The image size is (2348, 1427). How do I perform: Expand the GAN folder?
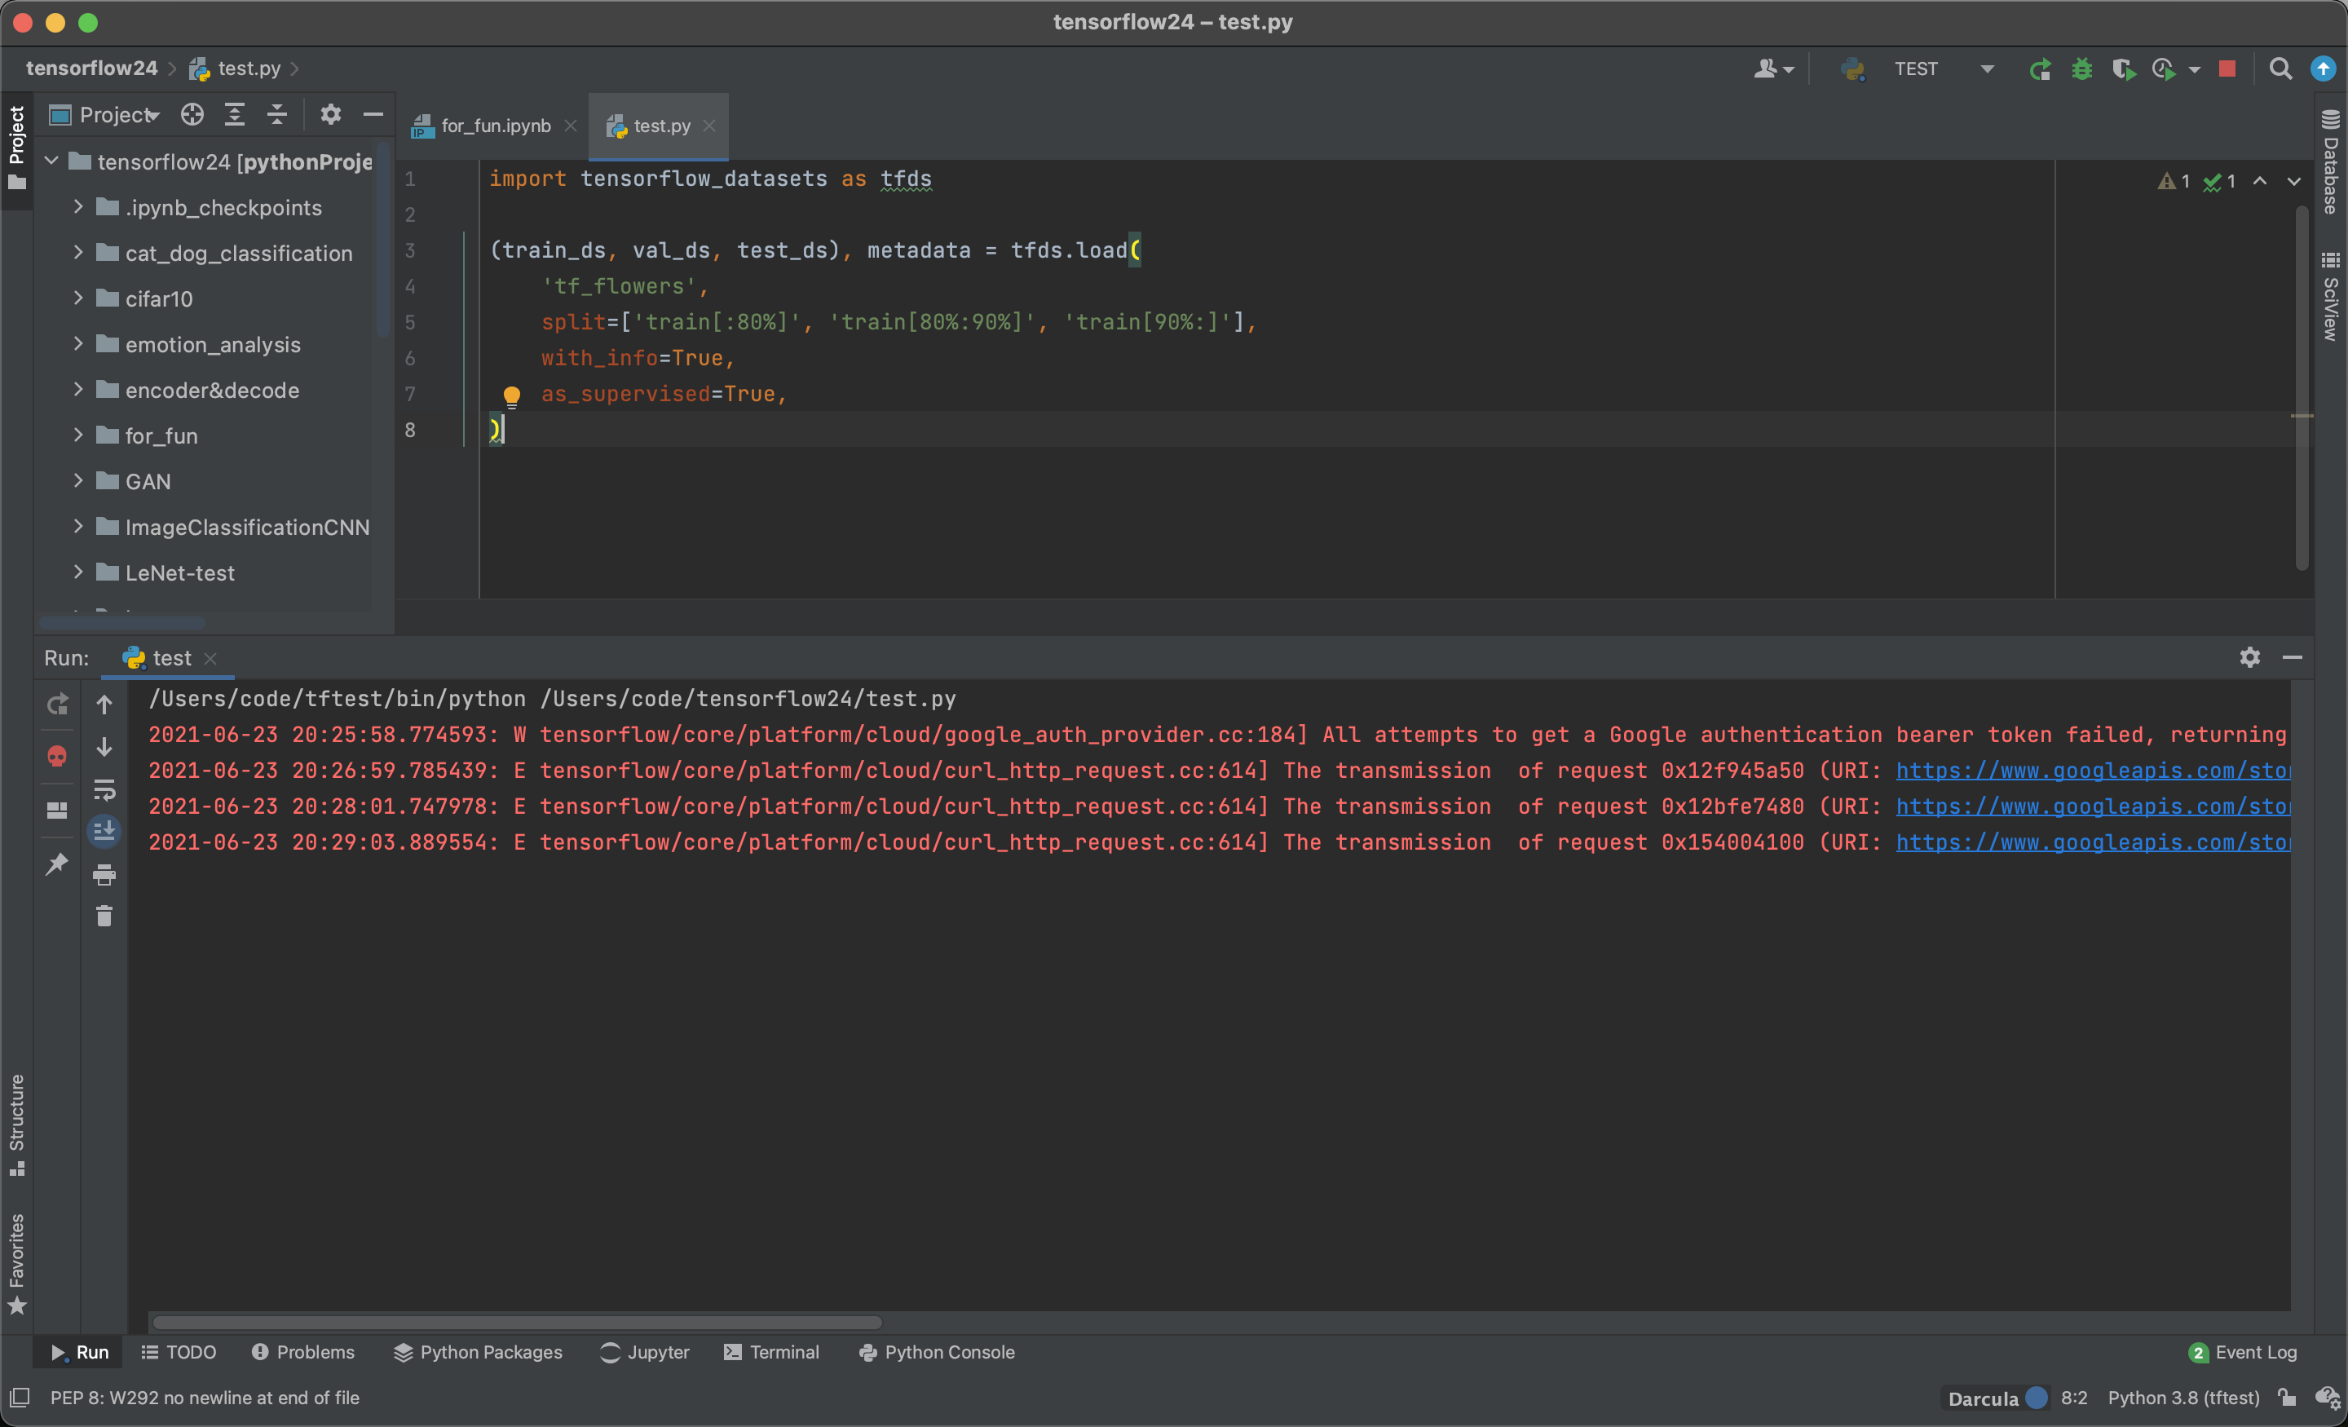click(78, 481)
